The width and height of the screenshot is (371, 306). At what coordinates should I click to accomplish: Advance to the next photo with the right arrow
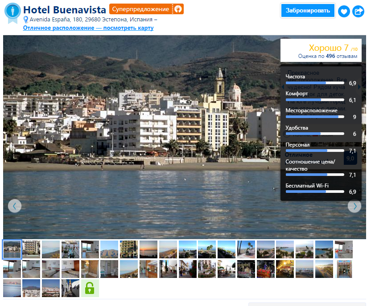355,206
